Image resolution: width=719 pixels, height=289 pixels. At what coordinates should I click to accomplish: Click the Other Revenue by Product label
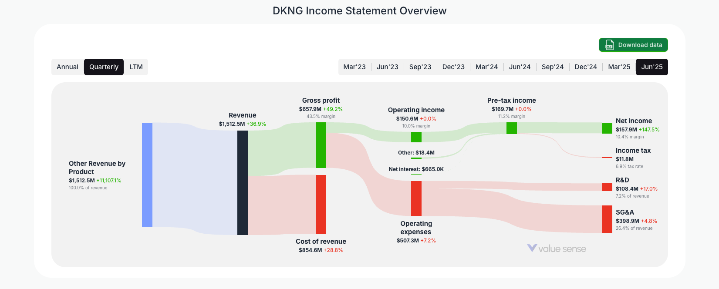tap(97, 168)
